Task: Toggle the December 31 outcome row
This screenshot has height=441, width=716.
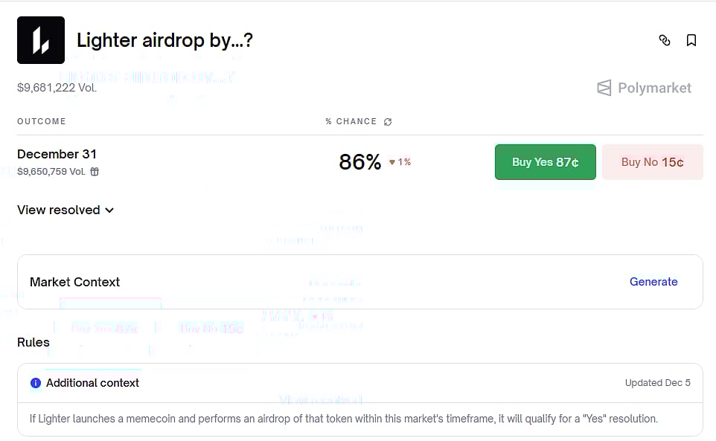Action: tap(57, 154)
